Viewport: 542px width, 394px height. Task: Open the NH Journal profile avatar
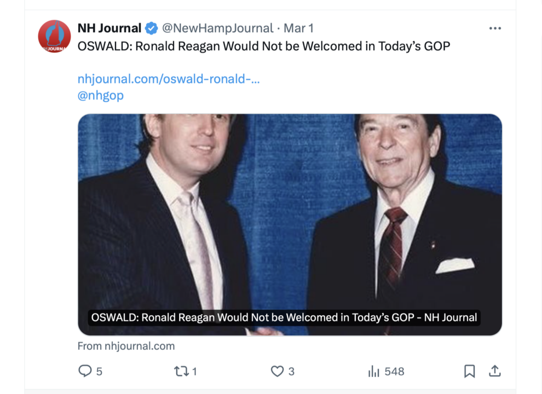coord(54,37)
